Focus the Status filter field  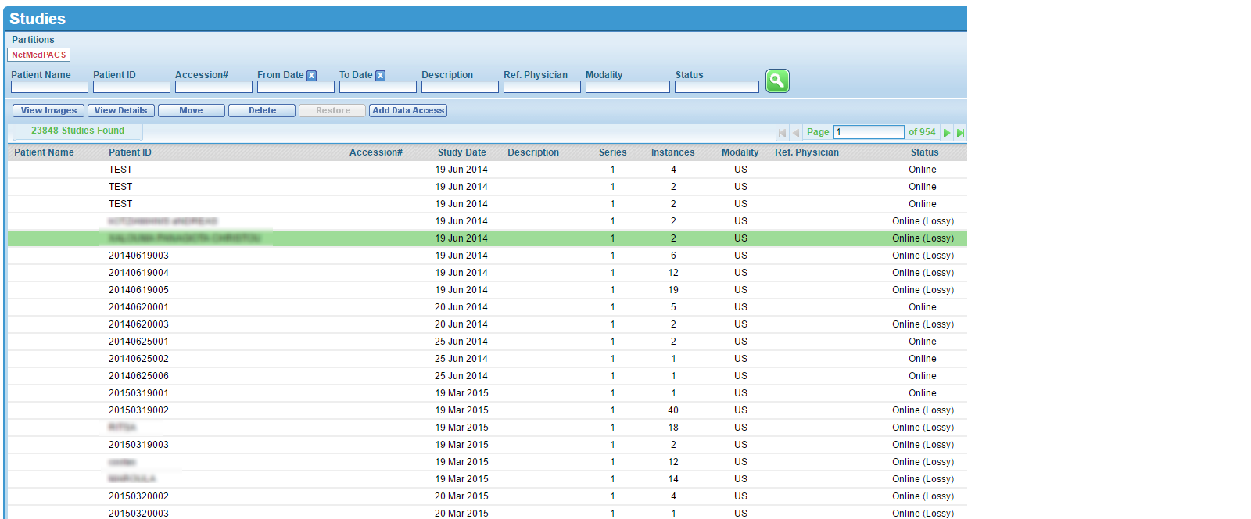pos(717,87)
